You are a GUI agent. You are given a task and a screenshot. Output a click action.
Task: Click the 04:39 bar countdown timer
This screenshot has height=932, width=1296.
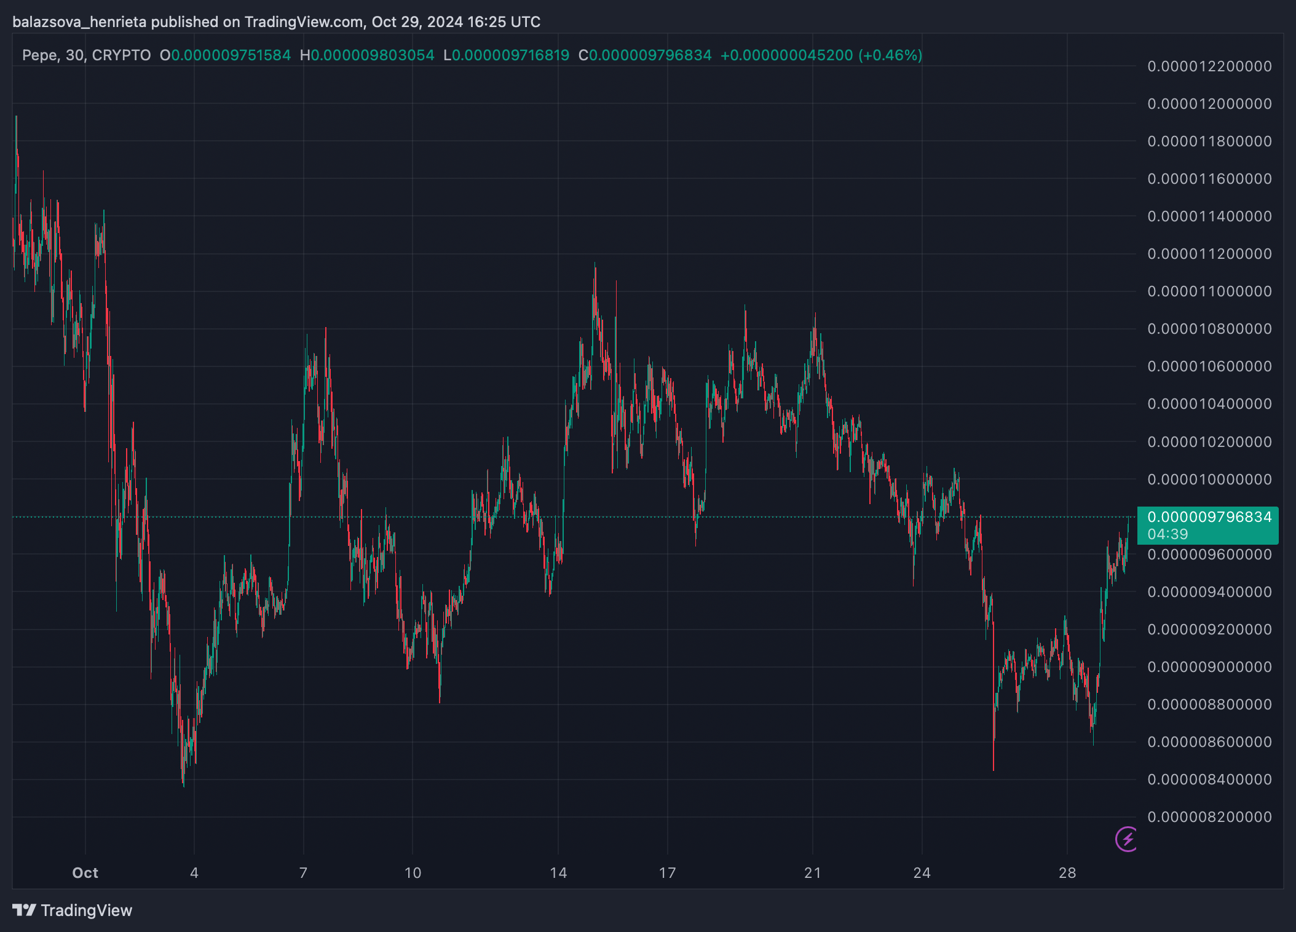pyautogui.click(x=1168, y=534)
